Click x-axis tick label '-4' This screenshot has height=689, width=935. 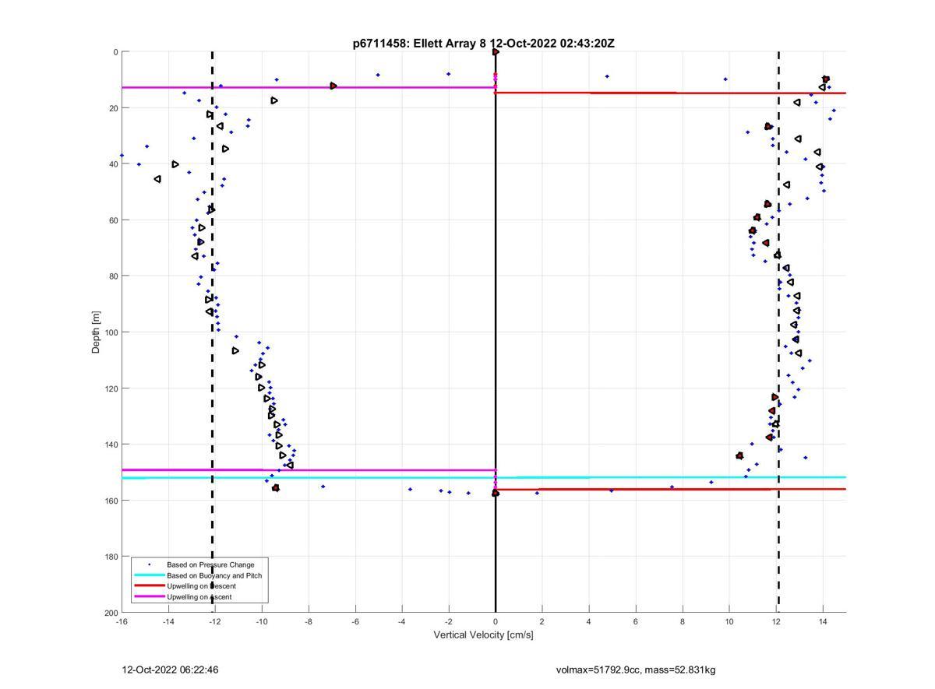[402, 621]
